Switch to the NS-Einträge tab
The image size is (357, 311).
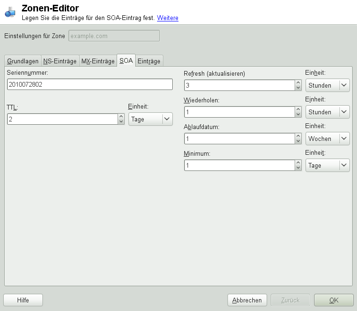click(x=60, y=61)
